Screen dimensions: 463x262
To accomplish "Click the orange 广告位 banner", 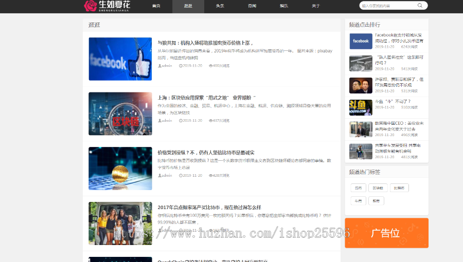I will tap(386, 233).
